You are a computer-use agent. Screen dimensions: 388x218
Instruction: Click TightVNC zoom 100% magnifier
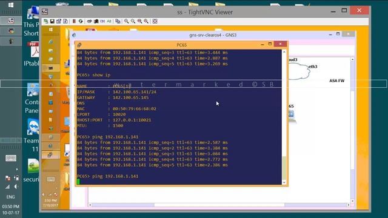[140, 21]
